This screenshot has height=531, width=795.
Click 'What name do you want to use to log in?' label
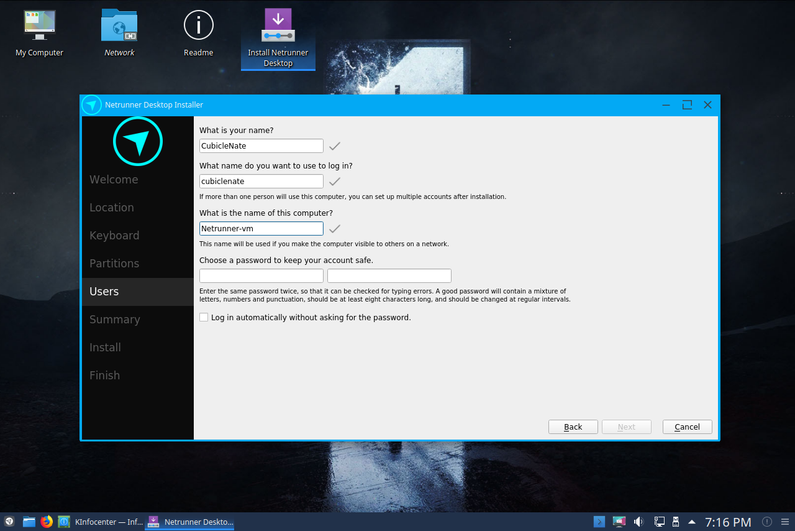point(276,166)
